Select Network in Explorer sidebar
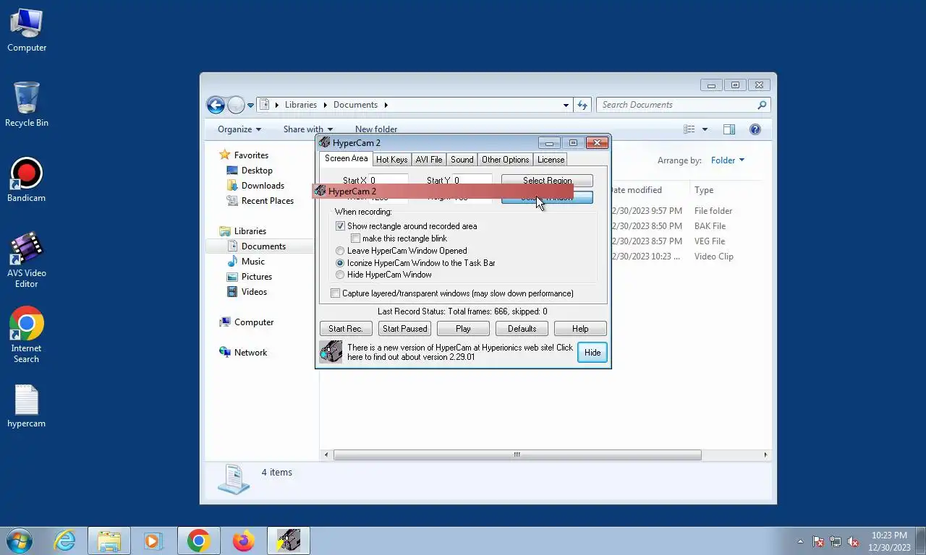This screenshot has height=555, width=926. coord(250,353)
